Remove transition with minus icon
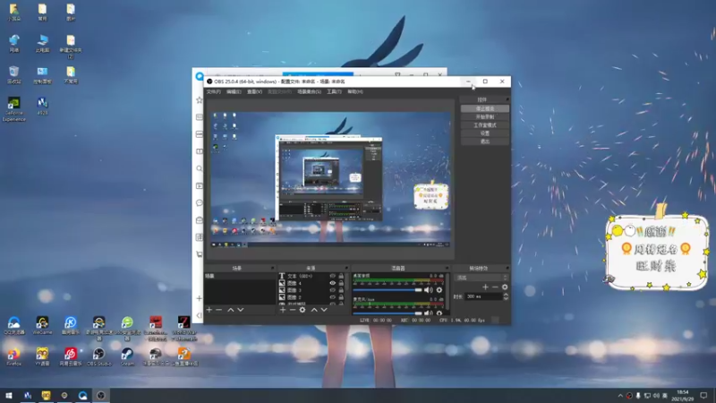The width and height of the screenshot is (716, 403). (x=495, y=287)
